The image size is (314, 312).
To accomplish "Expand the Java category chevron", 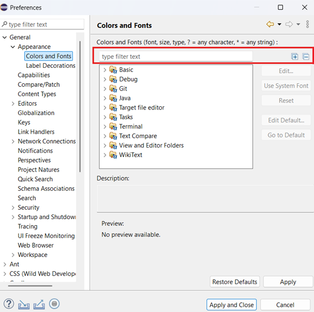I will click(x=105, y=98).
